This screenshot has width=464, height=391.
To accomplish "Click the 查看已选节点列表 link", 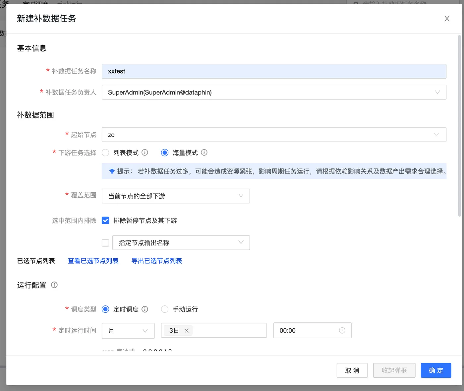I will pyautogui.click(x=93, y=261).
